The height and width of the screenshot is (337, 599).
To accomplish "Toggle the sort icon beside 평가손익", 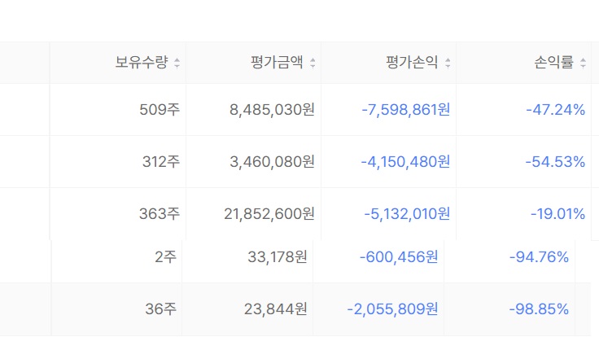I will point(448,63).
